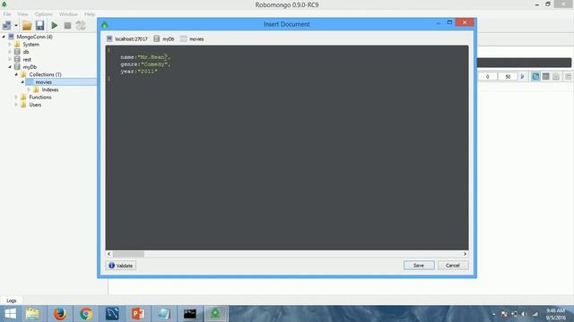
Task: Open the command prompt from the taskbar
Action: 189,314
